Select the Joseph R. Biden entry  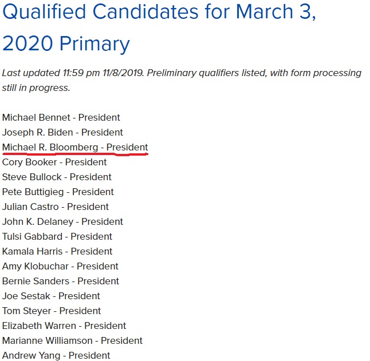click(62, 132)
